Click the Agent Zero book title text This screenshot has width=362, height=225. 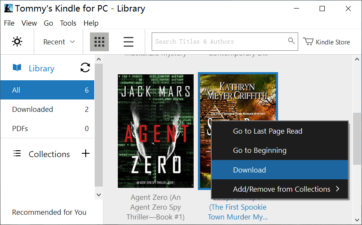(156, 207)
